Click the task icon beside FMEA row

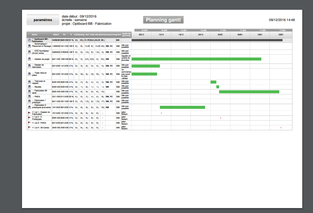click(29, 97)
